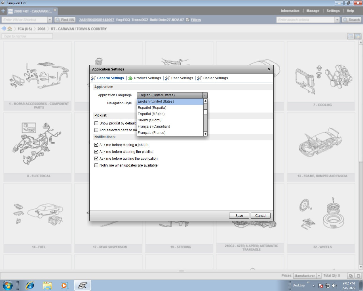Open Windows Media Player from taskbar
The image size is (363, 291).
(x=65, y=285)
